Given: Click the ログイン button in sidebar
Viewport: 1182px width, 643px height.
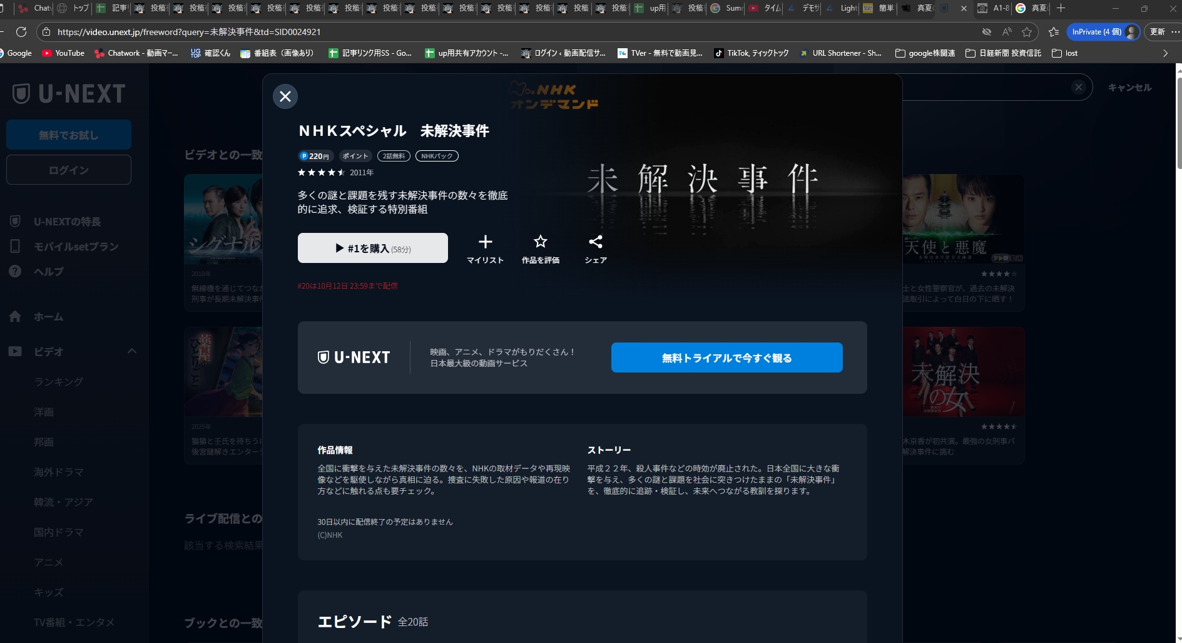Looking at the screenshot, I should pyautogui.click(x=69, y=170).
